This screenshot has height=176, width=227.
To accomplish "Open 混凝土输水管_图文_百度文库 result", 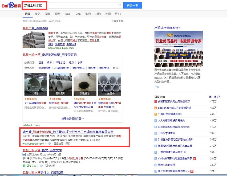I will [42, 150].
